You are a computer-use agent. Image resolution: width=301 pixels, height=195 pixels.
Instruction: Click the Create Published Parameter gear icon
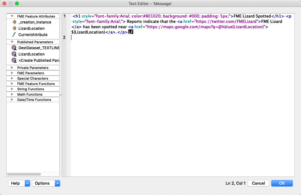click(14, 60)
